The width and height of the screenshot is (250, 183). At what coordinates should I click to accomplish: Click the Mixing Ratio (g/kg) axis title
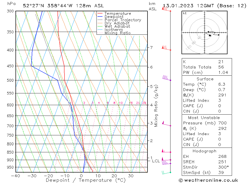pos(156,106)
